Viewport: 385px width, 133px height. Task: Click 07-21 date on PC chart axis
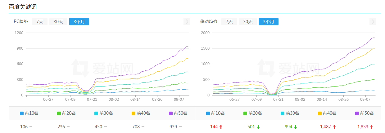click(92, 100)
